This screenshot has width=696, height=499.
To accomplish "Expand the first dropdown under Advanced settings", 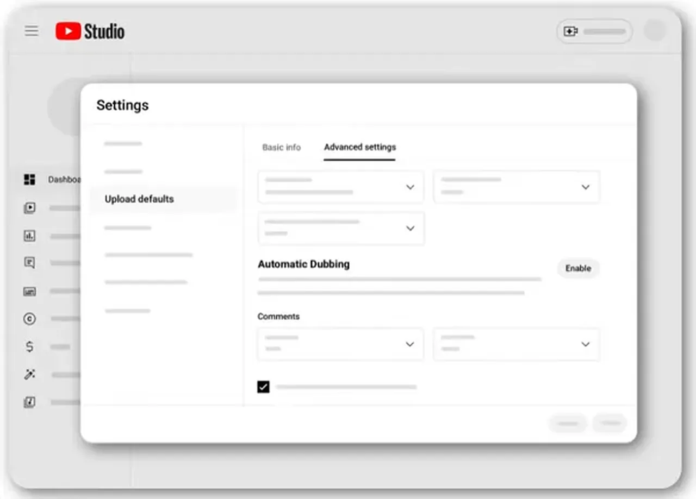I will [x=340, y=187].
